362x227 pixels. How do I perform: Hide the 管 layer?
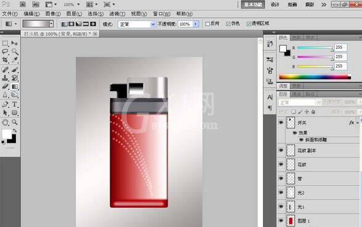281,178
